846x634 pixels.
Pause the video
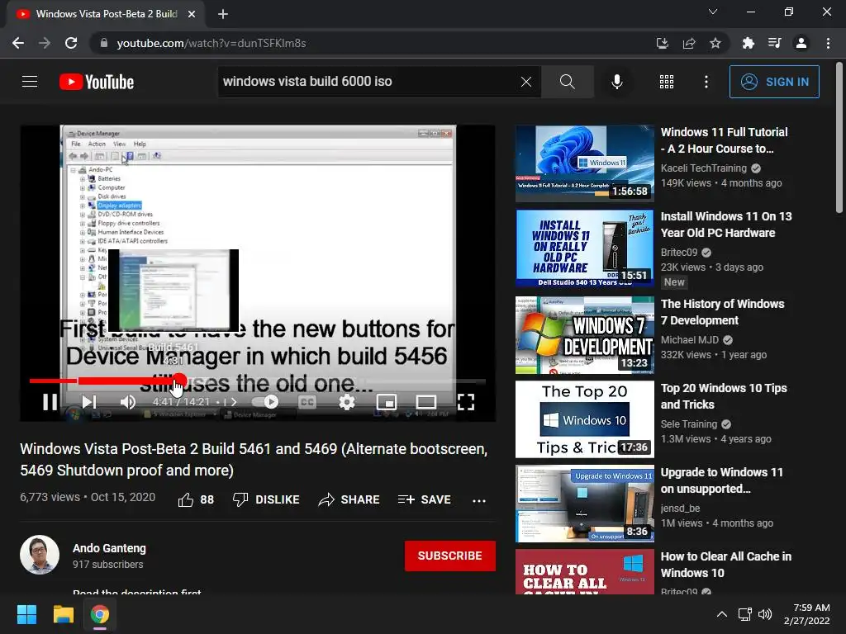click(x=50, y=402)
